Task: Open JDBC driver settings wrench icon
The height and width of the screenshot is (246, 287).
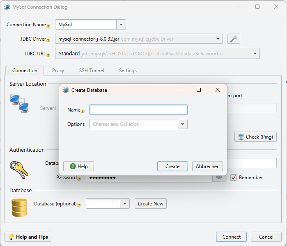Action: (233, 39)
